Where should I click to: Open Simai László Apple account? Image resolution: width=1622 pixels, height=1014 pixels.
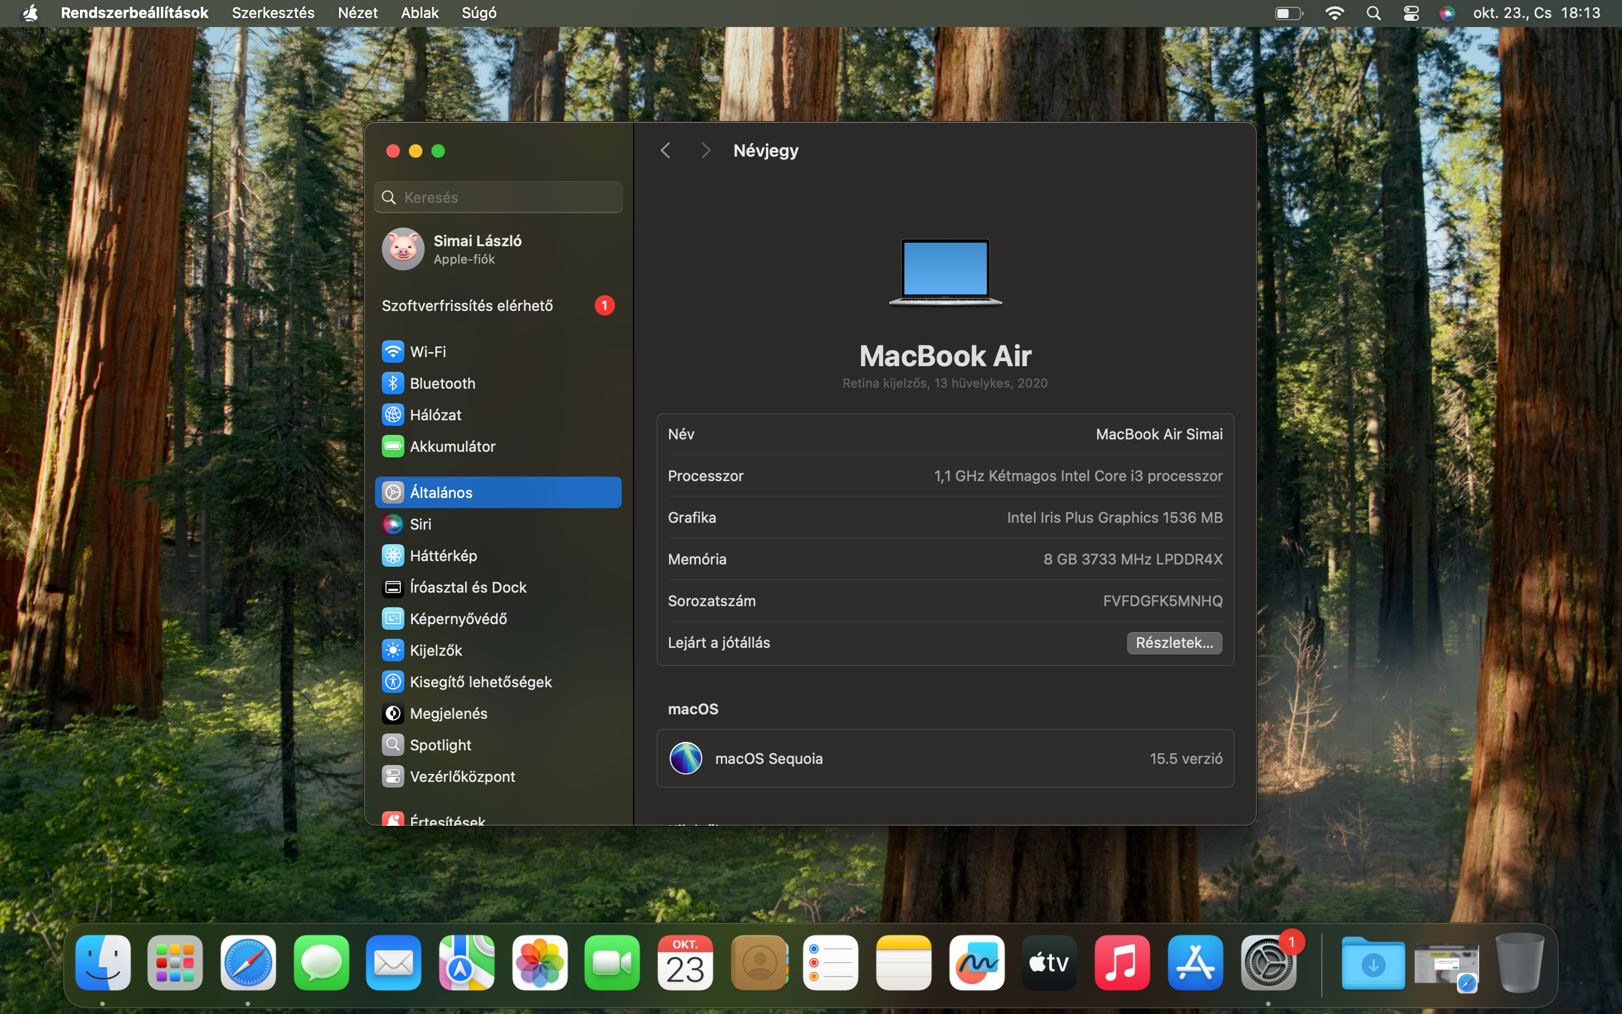pyautogui.click(x=476, y=249)
